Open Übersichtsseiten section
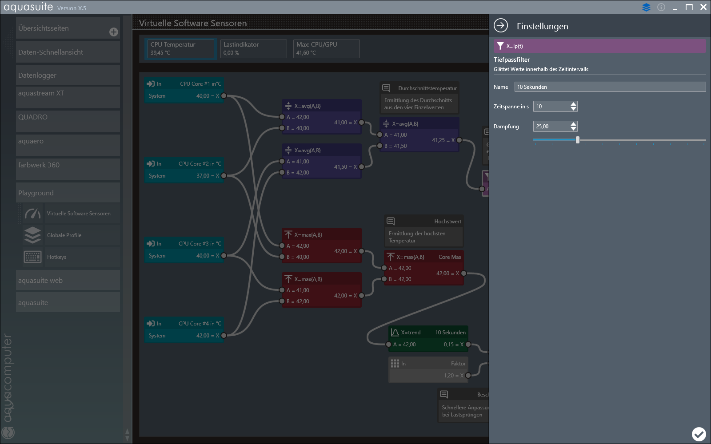Viewport: 711px width, 444px height. coord(68,28)
